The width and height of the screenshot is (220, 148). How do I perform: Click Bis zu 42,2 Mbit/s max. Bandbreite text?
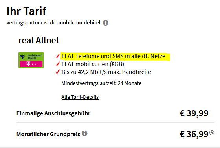click(x=106, y=72)
